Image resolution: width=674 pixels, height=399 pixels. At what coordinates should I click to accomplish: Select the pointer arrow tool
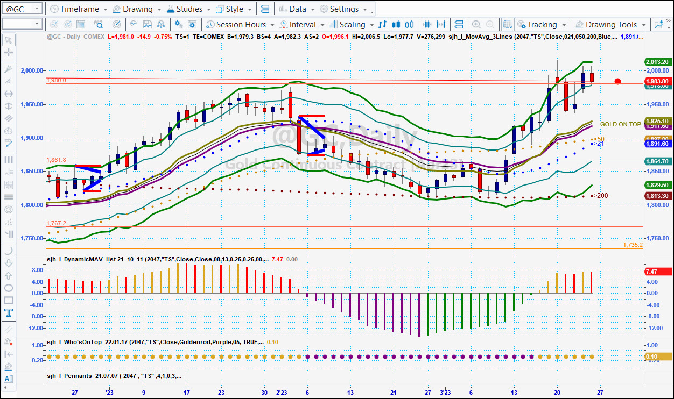coord(8,40)
